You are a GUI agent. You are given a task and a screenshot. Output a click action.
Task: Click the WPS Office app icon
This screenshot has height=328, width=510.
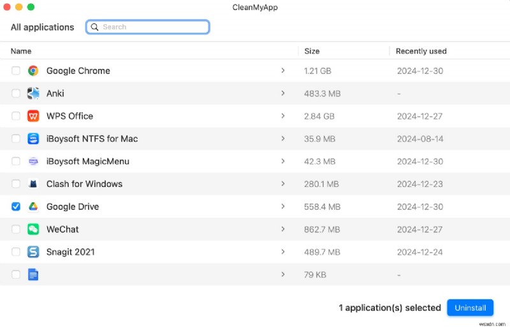[x=33, y=116]
